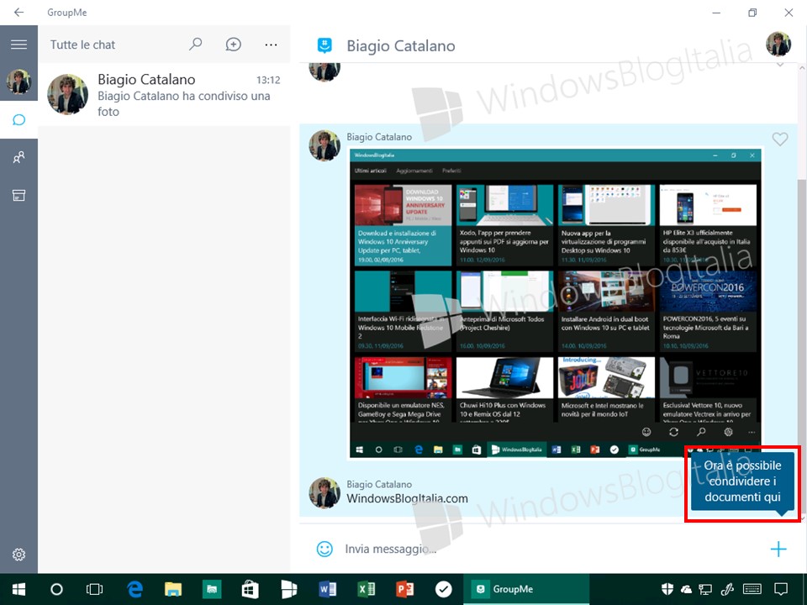Open the avatar at the top-right of the chat header

778,44
